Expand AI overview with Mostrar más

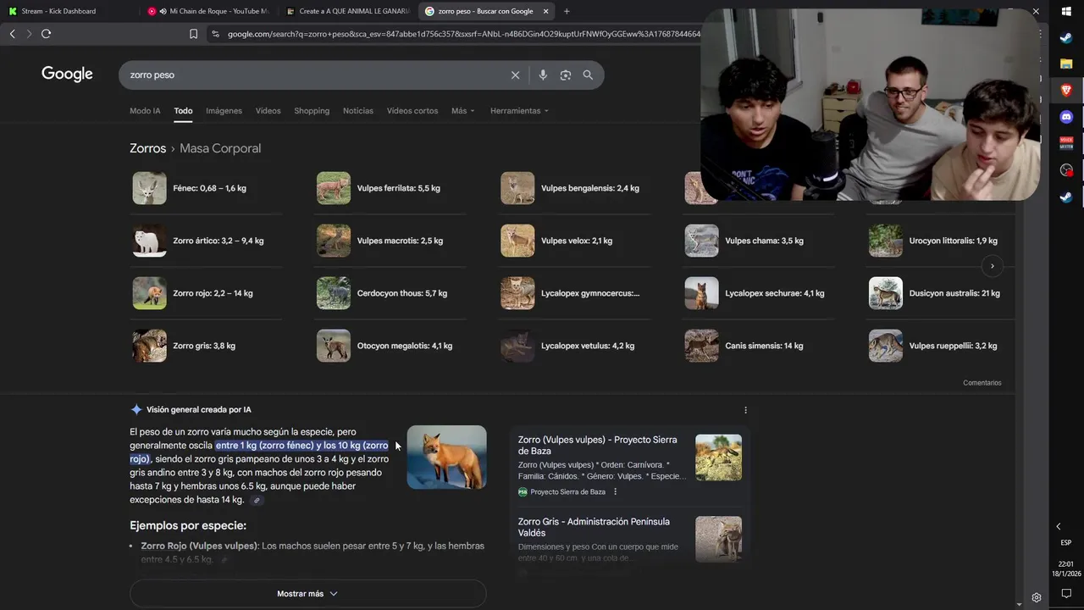pos(307,594)
